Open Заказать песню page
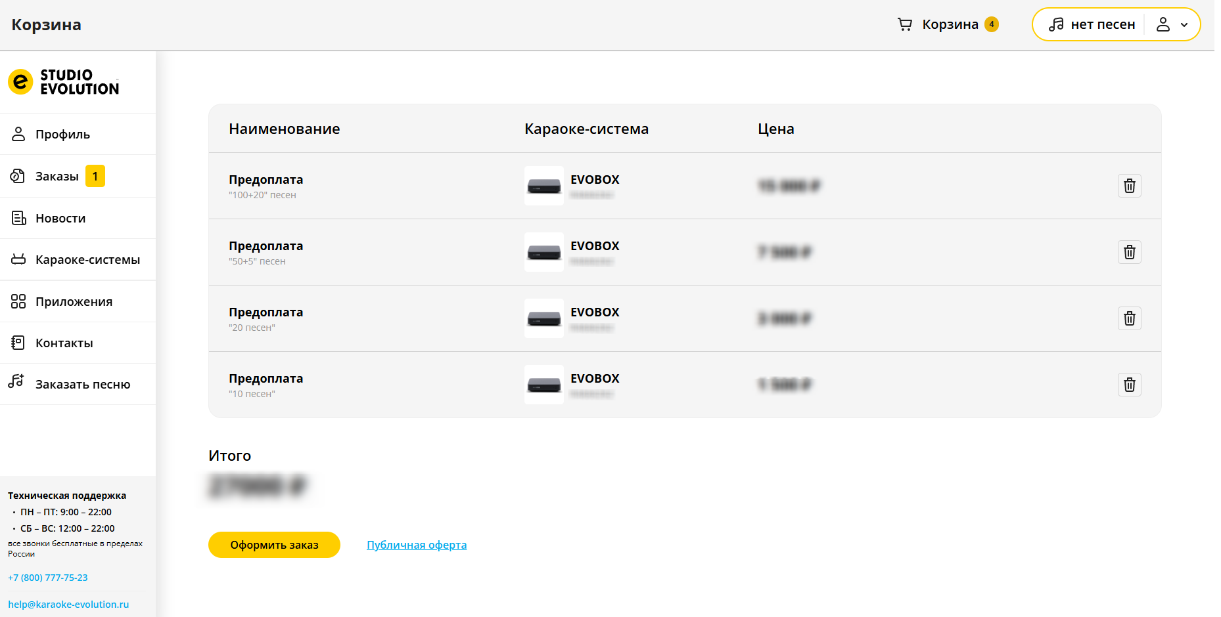The width and height of the screenshot is (1221, 617). 83,385
